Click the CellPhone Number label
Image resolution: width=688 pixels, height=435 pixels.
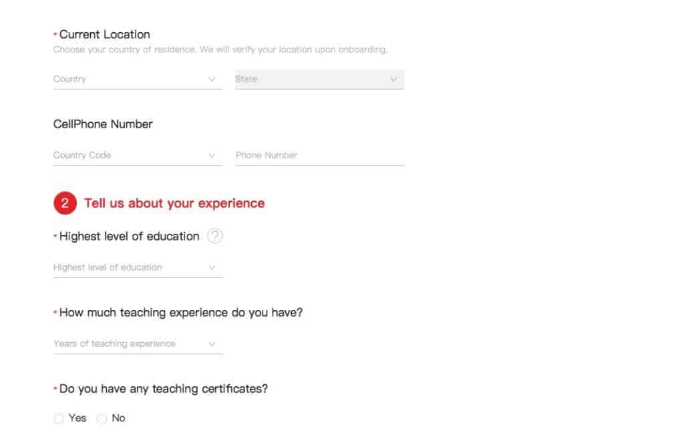pos(103,124)
